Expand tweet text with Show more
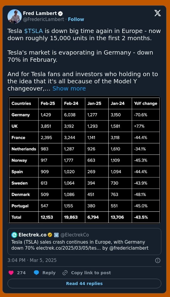170x297 pixels. (69, 88)
